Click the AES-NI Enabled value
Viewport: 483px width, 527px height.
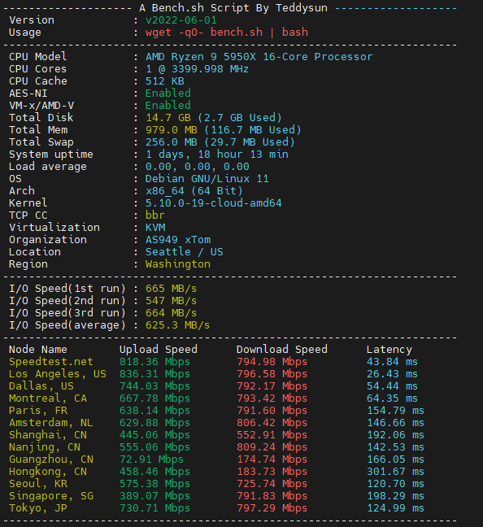[x=168, y=93]
